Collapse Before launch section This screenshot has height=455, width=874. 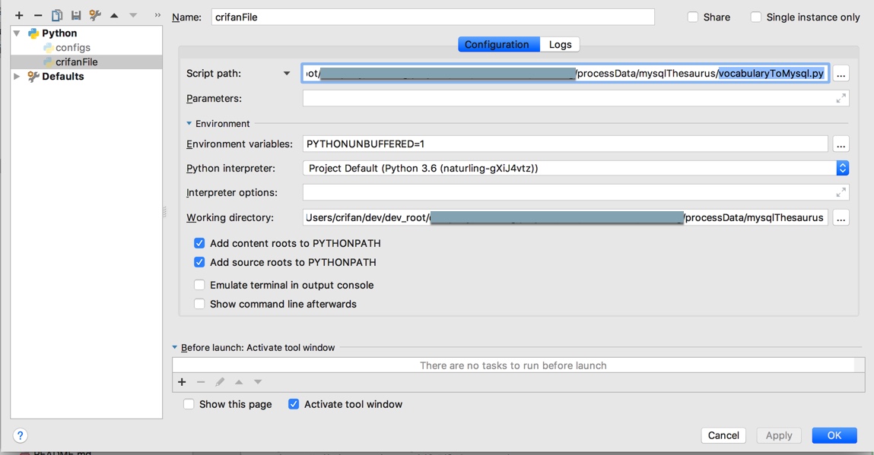point(174,347)
